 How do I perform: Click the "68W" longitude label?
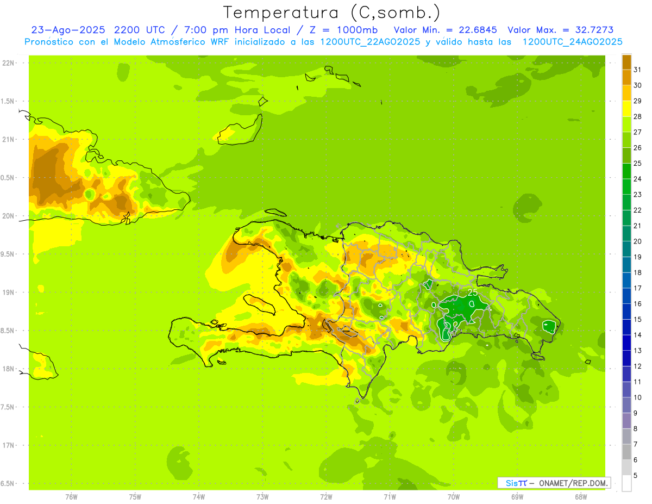coord(581,497)
